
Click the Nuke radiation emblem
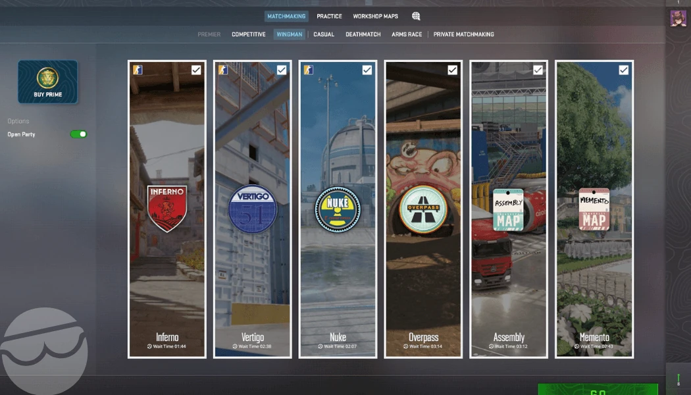(338, 209)
